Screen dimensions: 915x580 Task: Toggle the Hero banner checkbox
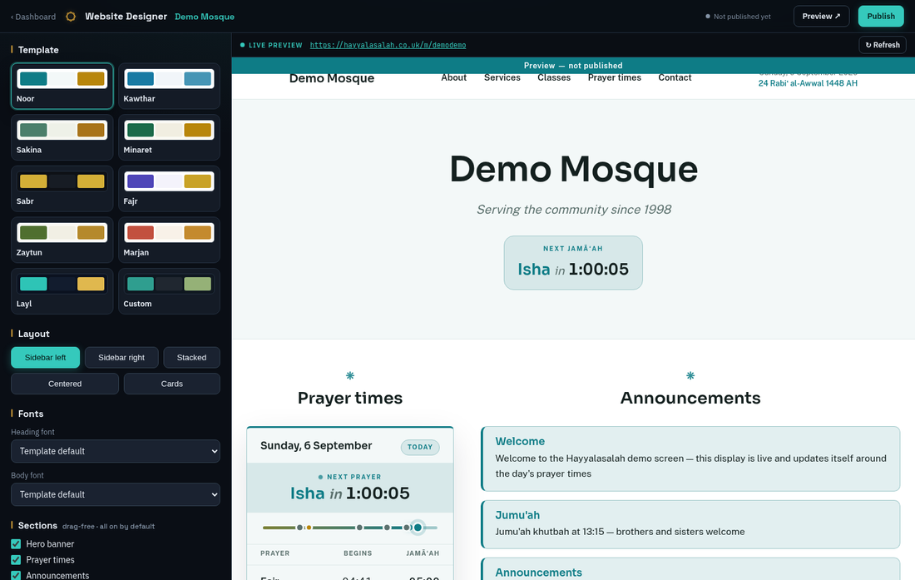(x=17, y=544)
